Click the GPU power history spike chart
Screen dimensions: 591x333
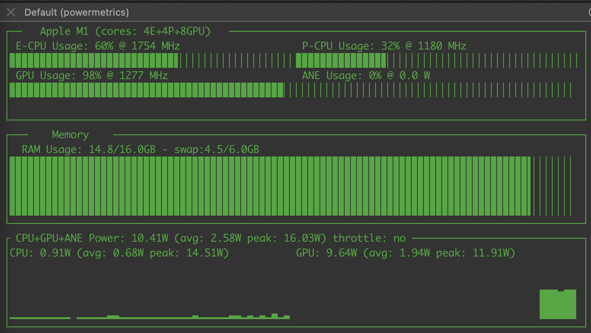[558, 304]
